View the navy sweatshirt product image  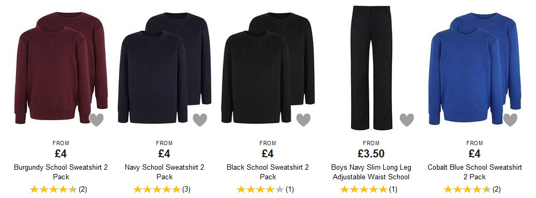click(x=165, y=68)
